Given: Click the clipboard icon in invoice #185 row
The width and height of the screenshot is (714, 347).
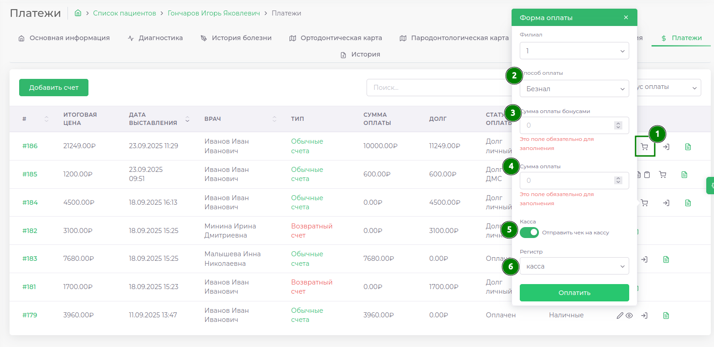Looking at the screenshot, I should coord(647,175).
